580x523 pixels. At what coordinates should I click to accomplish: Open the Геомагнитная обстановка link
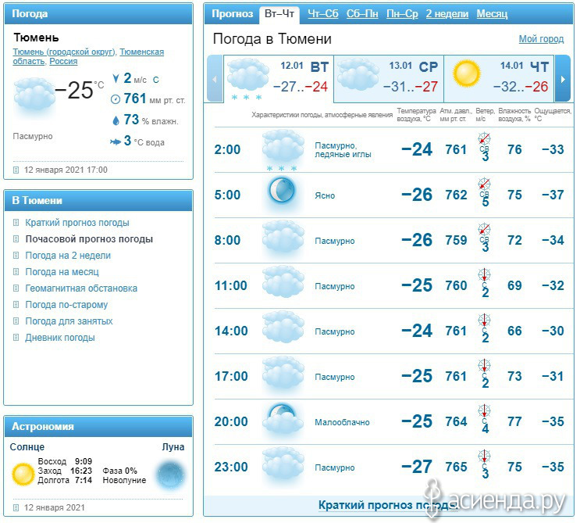coord(81,288)
